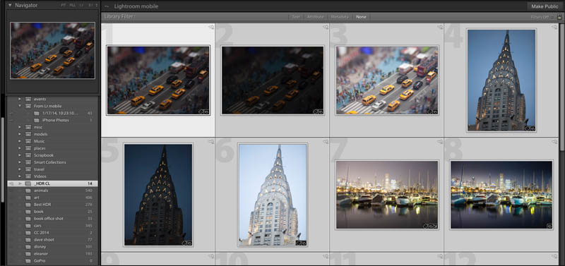This screenshot has width=565, height=266.
Task: Click sync comment icon on cell 7
Action: coord(440,142)
